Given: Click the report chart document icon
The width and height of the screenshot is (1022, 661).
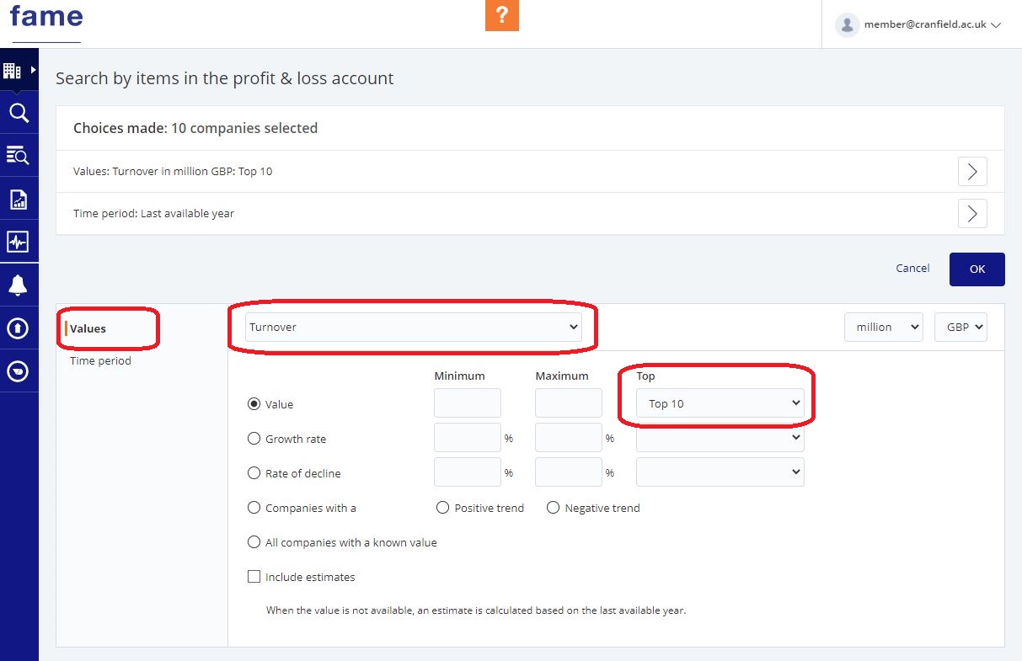Looking at the screenshot, I should point(19,199).
